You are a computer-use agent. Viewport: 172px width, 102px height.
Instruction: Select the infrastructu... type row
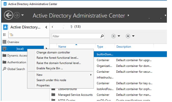105,77
